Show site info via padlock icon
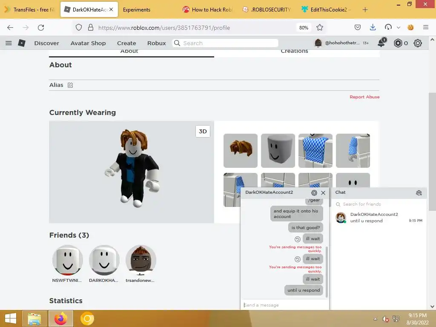This screenshot has height=327, width=436. (x=90, y=28)
